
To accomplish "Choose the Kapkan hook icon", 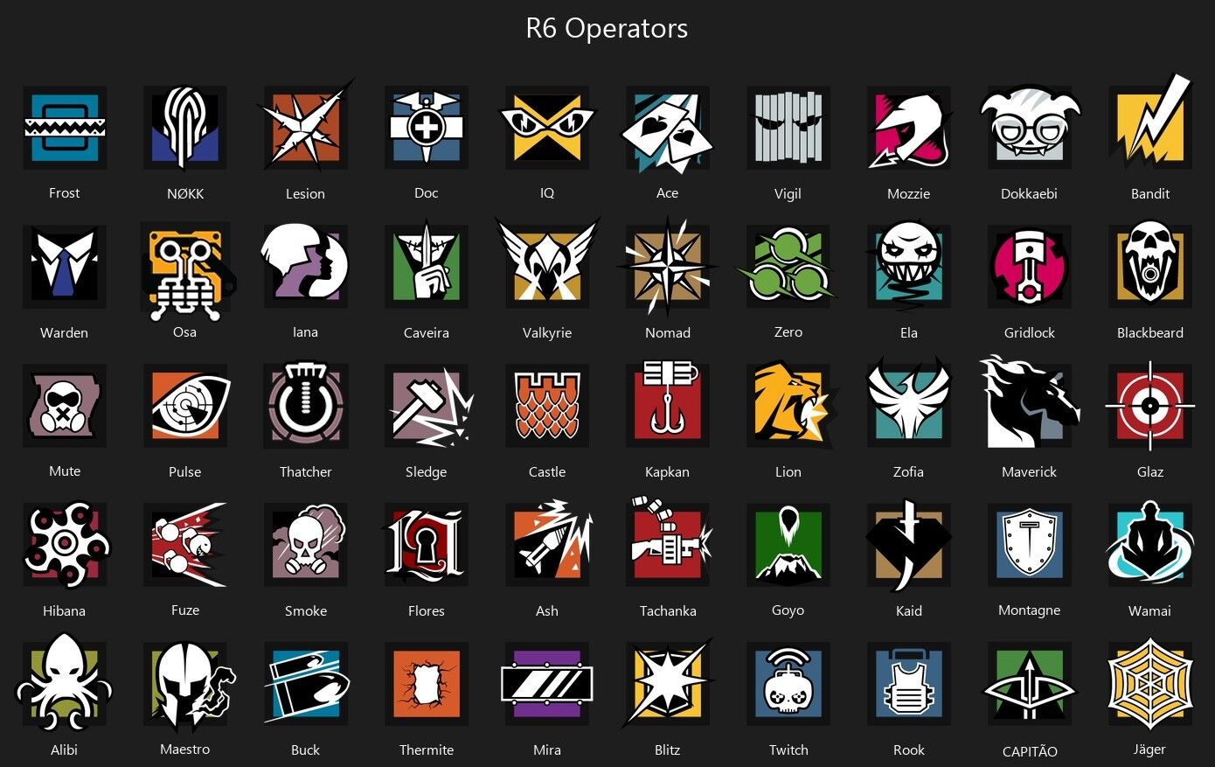I will click(668, 403).
